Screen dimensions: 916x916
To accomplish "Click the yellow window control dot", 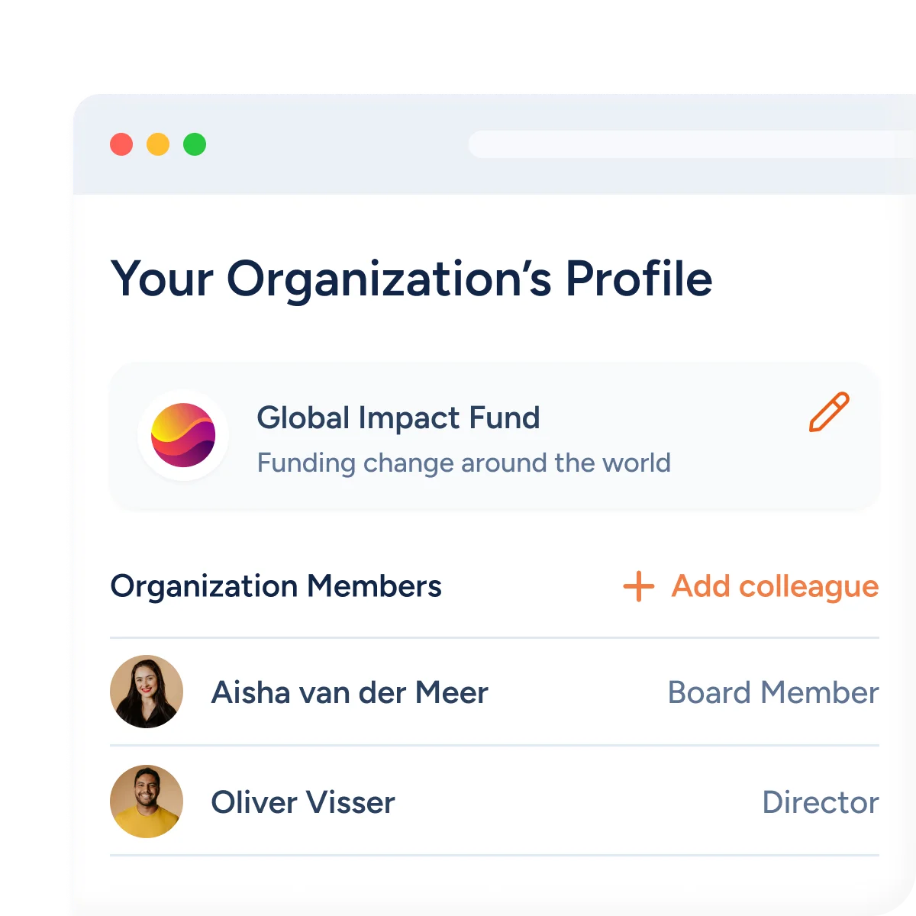I will [159, 144].
